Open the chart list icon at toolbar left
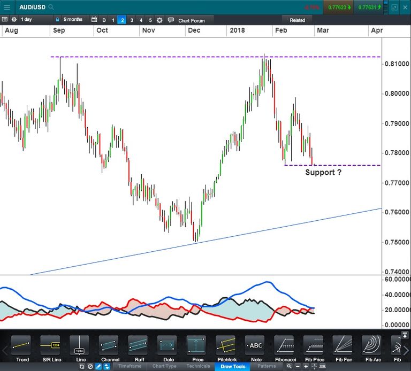Image resolution: width=411 pixels, height=371 pixels. [4, 19]
